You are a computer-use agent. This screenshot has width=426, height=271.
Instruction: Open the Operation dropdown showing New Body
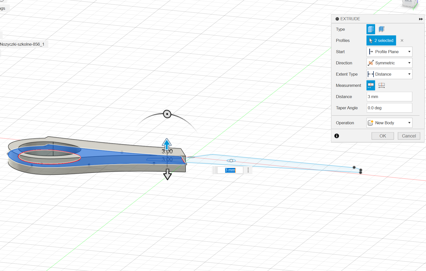click(x=389, y=123)
